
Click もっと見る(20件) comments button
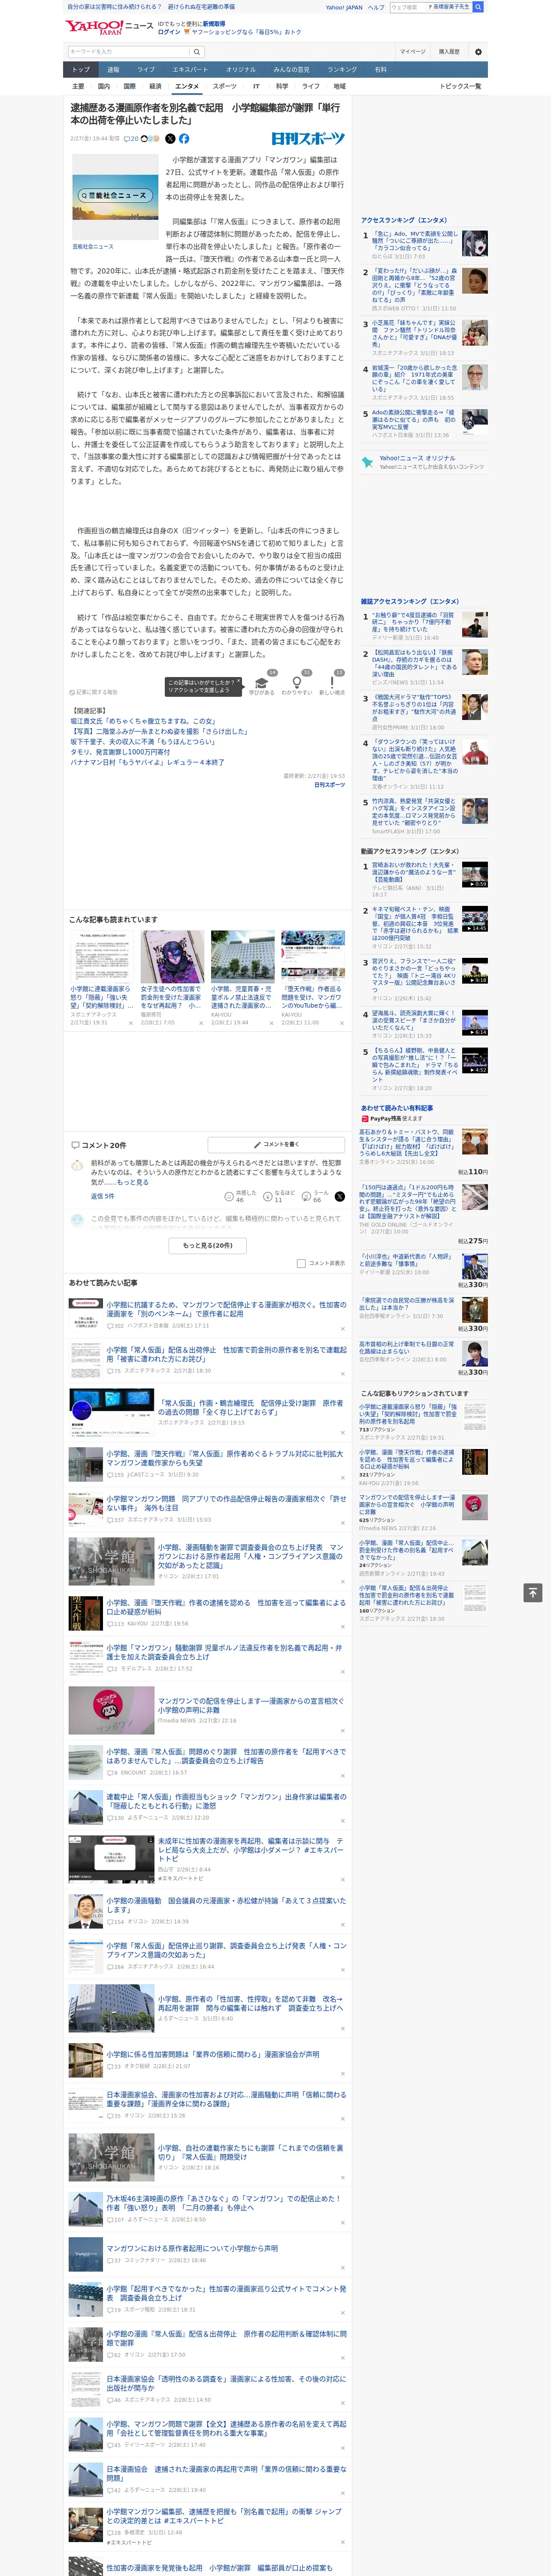[x=208, y=1245]
